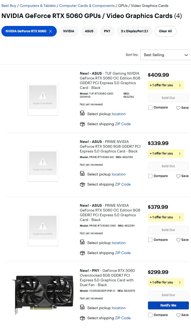This screenshot has width=191, height=329.
Task: Check Compare box for PNY RTX 5060
Action: click(150, 315)
